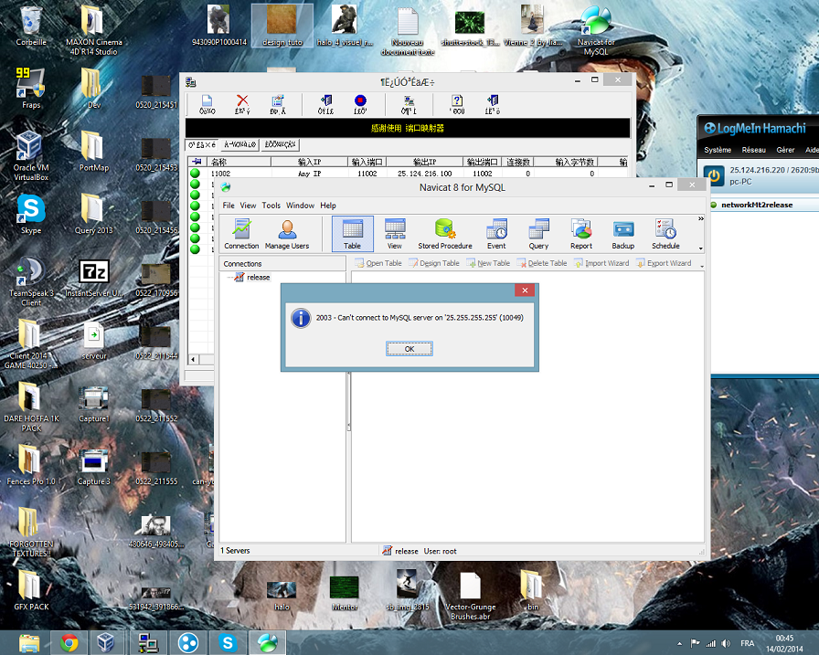The image size is (819, 655).
Task: Open Stored Procedure in Navicat toolbar
Action: coord(445,234)
